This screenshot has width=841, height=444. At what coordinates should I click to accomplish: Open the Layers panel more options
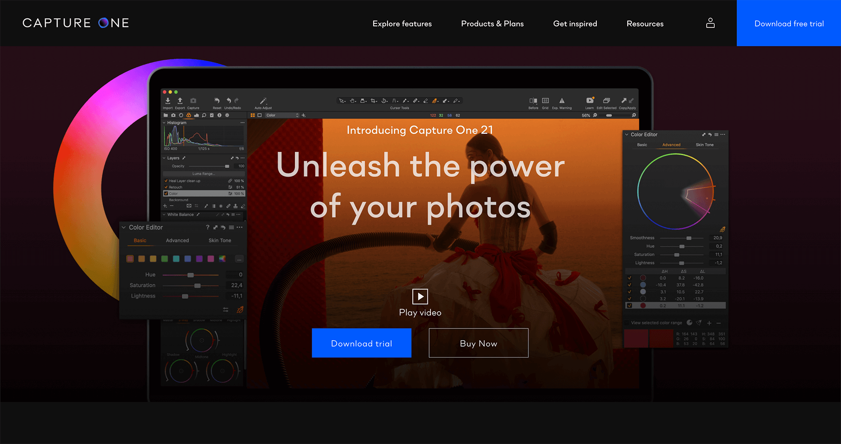point(243,158)
